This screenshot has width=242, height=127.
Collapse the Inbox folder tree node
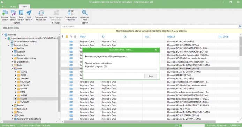coord(12,69)
